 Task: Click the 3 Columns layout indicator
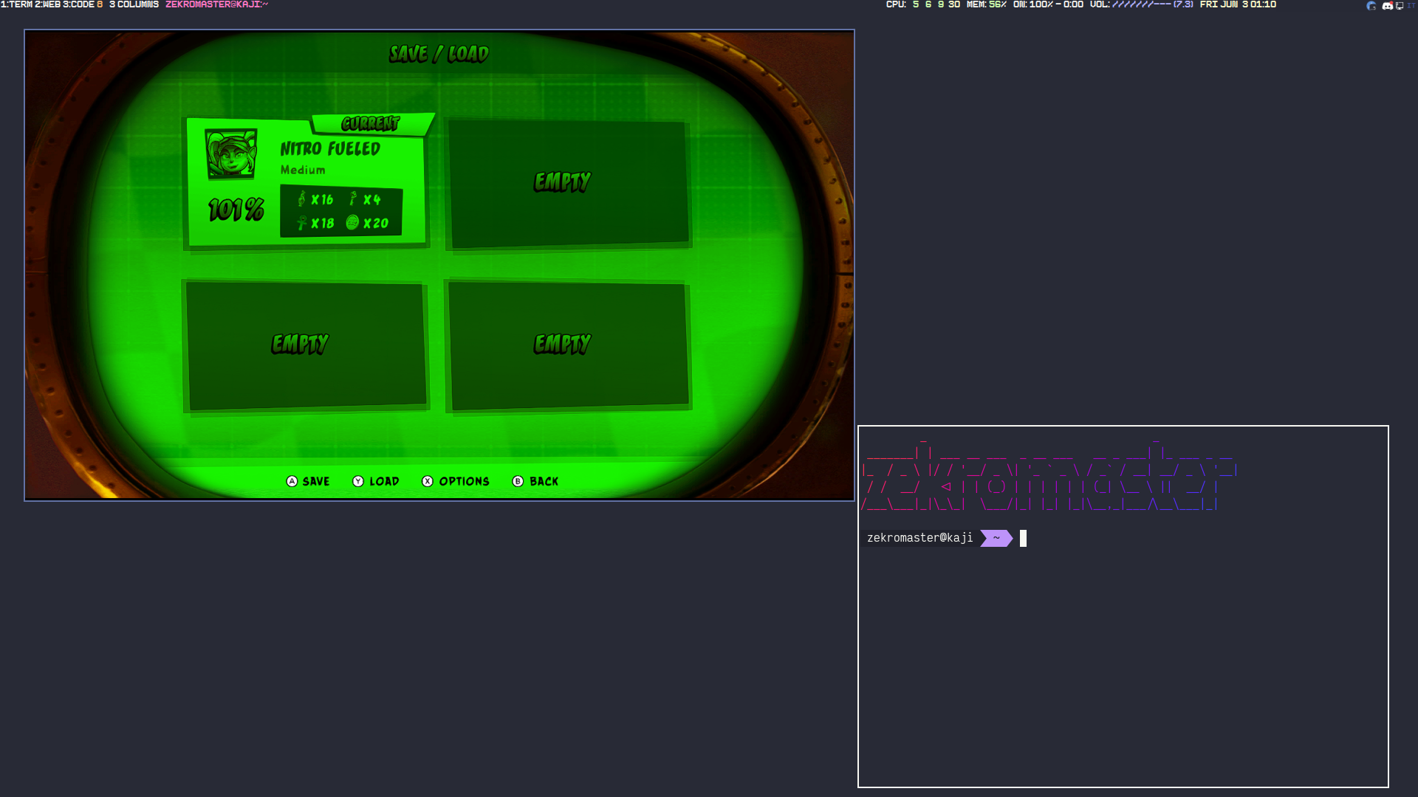(x=134, y=4)
